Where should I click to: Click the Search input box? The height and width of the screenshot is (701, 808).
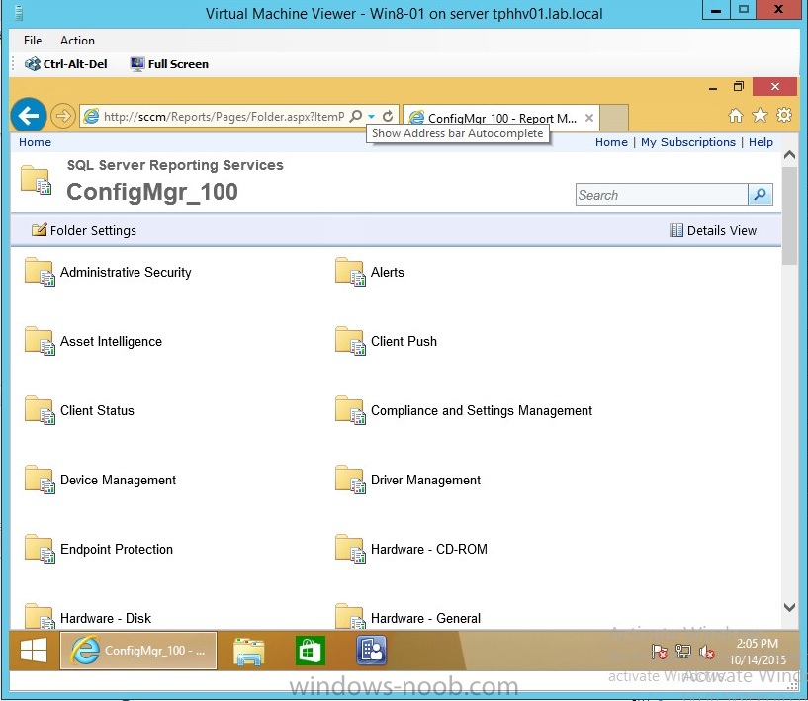click(662, 195)
